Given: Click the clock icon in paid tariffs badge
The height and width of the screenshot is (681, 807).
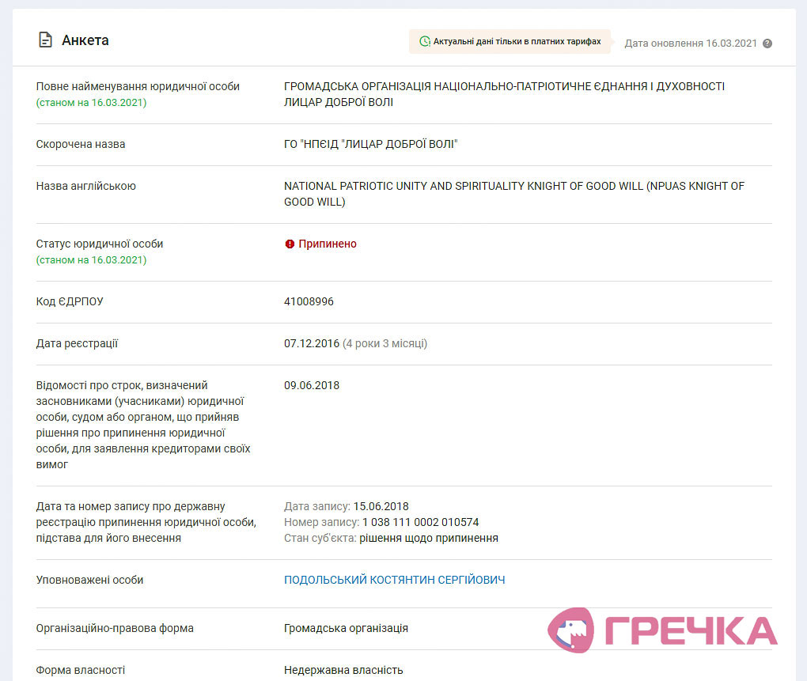Looking at the screenshot, I should click(x=425, y=41).
